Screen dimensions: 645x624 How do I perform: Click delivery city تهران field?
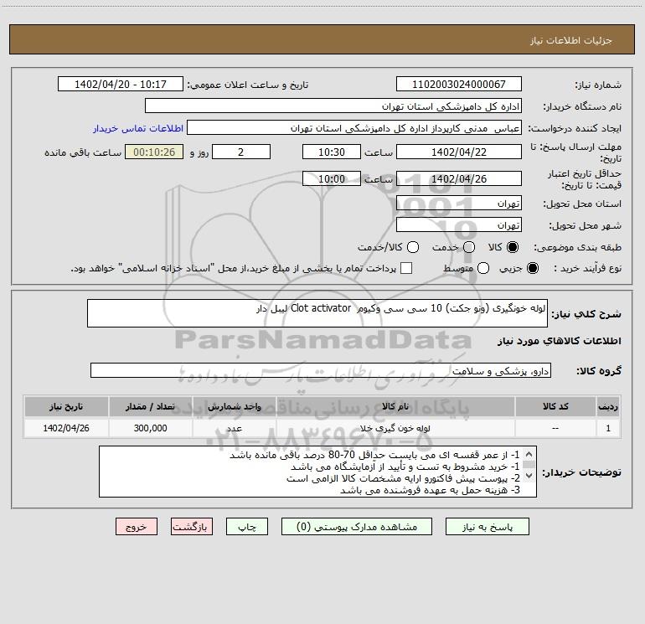[459, 224]
